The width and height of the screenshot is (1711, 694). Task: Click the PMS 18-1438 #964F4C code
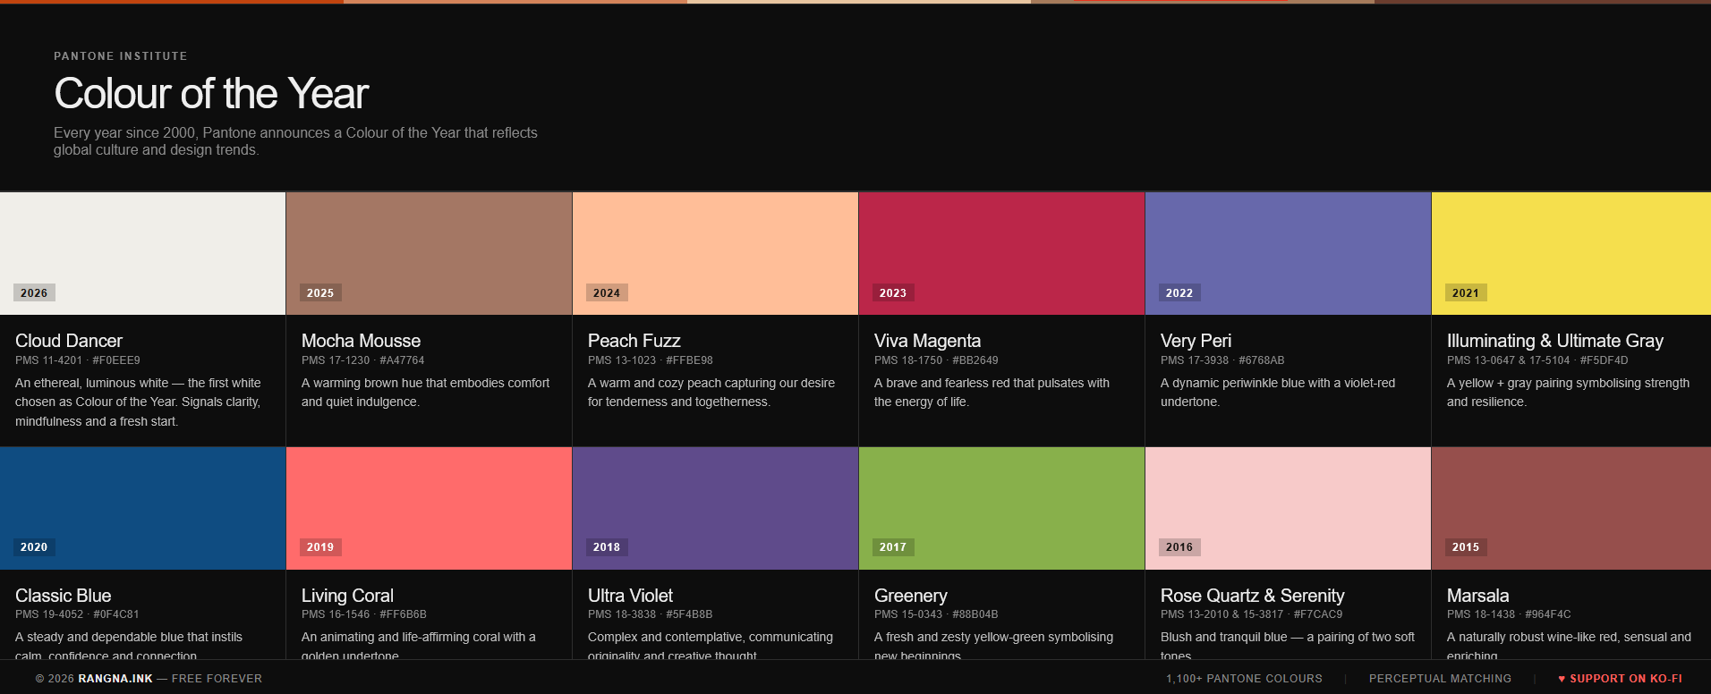click(x=1509, y=614)
